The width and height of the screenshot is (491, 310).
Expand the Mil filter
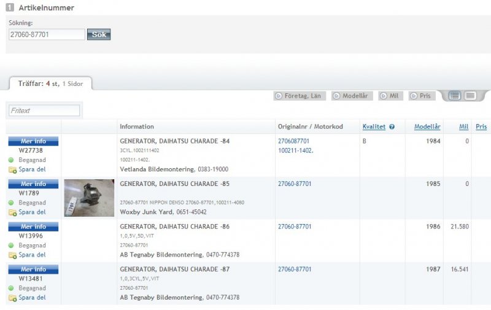click(390, 96)
